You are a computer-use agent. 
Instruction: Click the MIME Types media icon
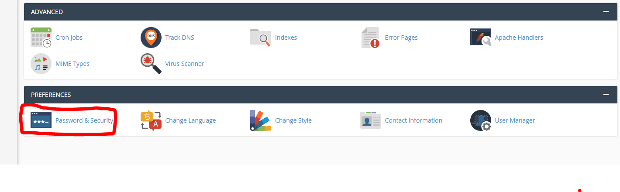click(x=41, y=64)
